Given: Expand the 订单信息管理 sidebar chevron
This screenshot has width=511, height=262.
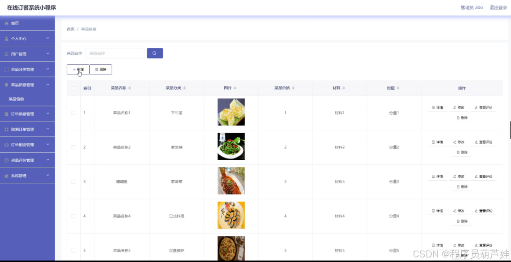Looking at the screenshot, I should [48, 113].
